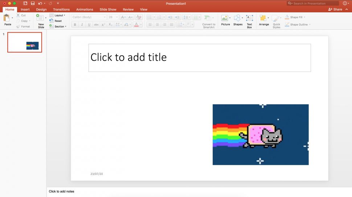Collapse the ribbon with the chevron
This screenshot has height=197, width=352.
coord(347,9)
